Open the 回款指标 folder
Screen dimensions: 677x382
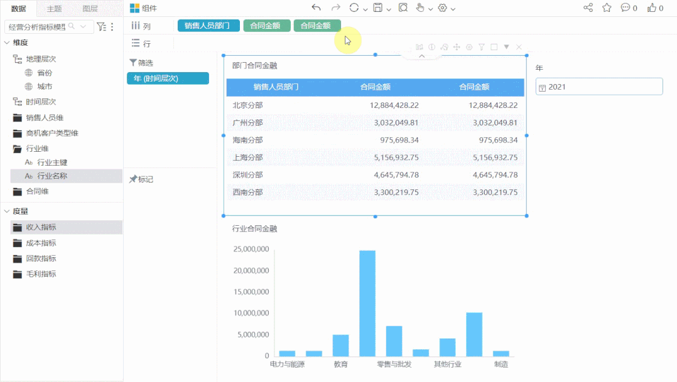click(41, 258)
